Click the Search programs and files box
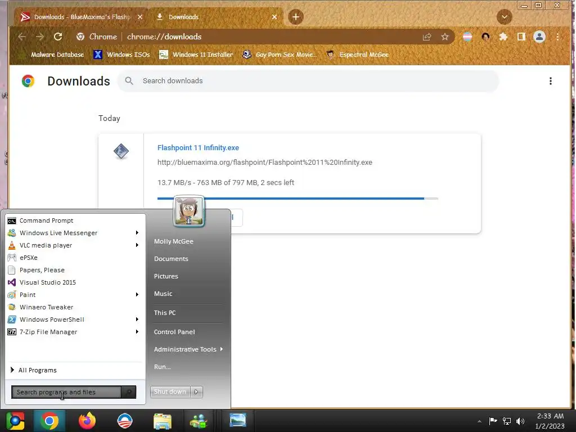576x432 pixels. click(x=66, y=392)
